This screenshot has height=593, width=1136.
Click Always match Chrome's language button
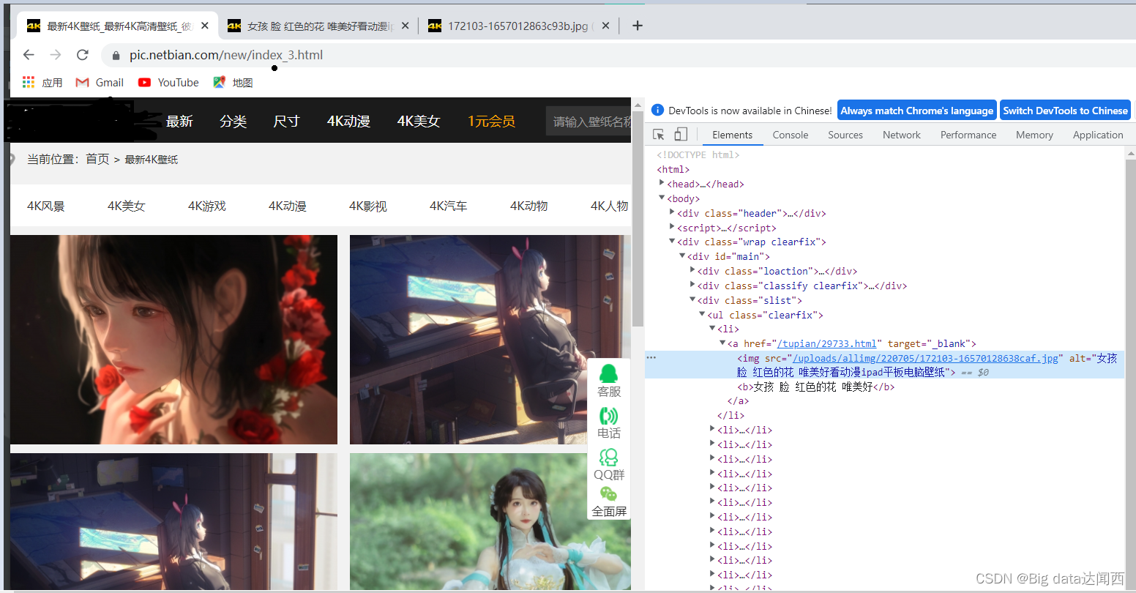click(x=917, y=111)
